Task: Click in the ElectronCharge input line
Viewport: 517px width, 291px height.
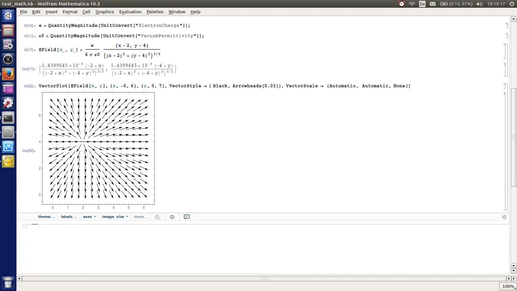Action: [114, 26]
